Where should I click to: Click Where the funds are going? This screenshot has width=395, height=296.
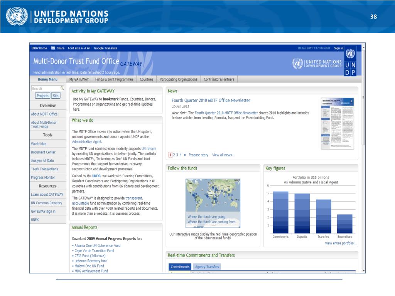click(x=206, y=217)
